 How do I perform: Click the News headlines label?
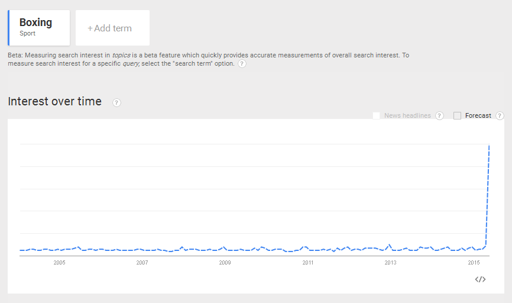(x=407, y=115)
